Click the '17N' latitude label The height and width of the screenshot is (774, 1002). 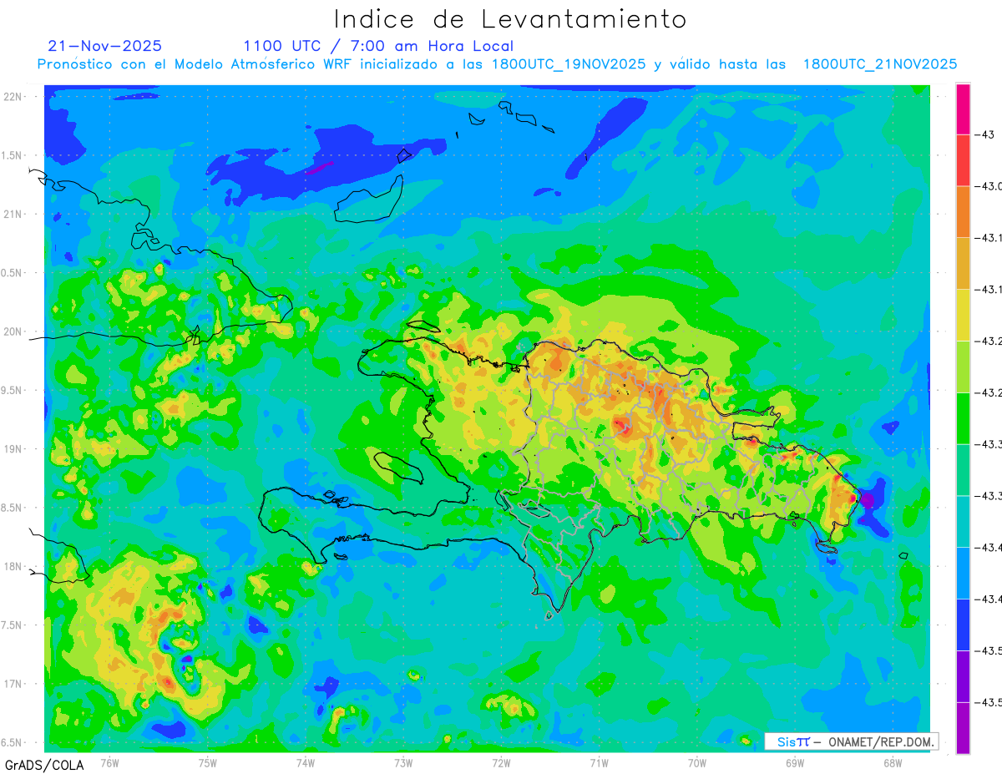click(13, 685)
